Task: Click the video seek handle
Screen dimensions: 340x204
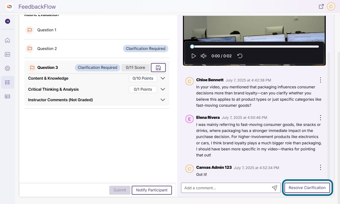Action: [192, 47]
